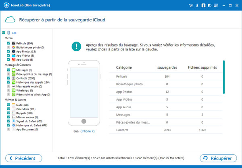242x168 pixels.
Task: Click the aaa device name link
Action: tap(14, 33)
